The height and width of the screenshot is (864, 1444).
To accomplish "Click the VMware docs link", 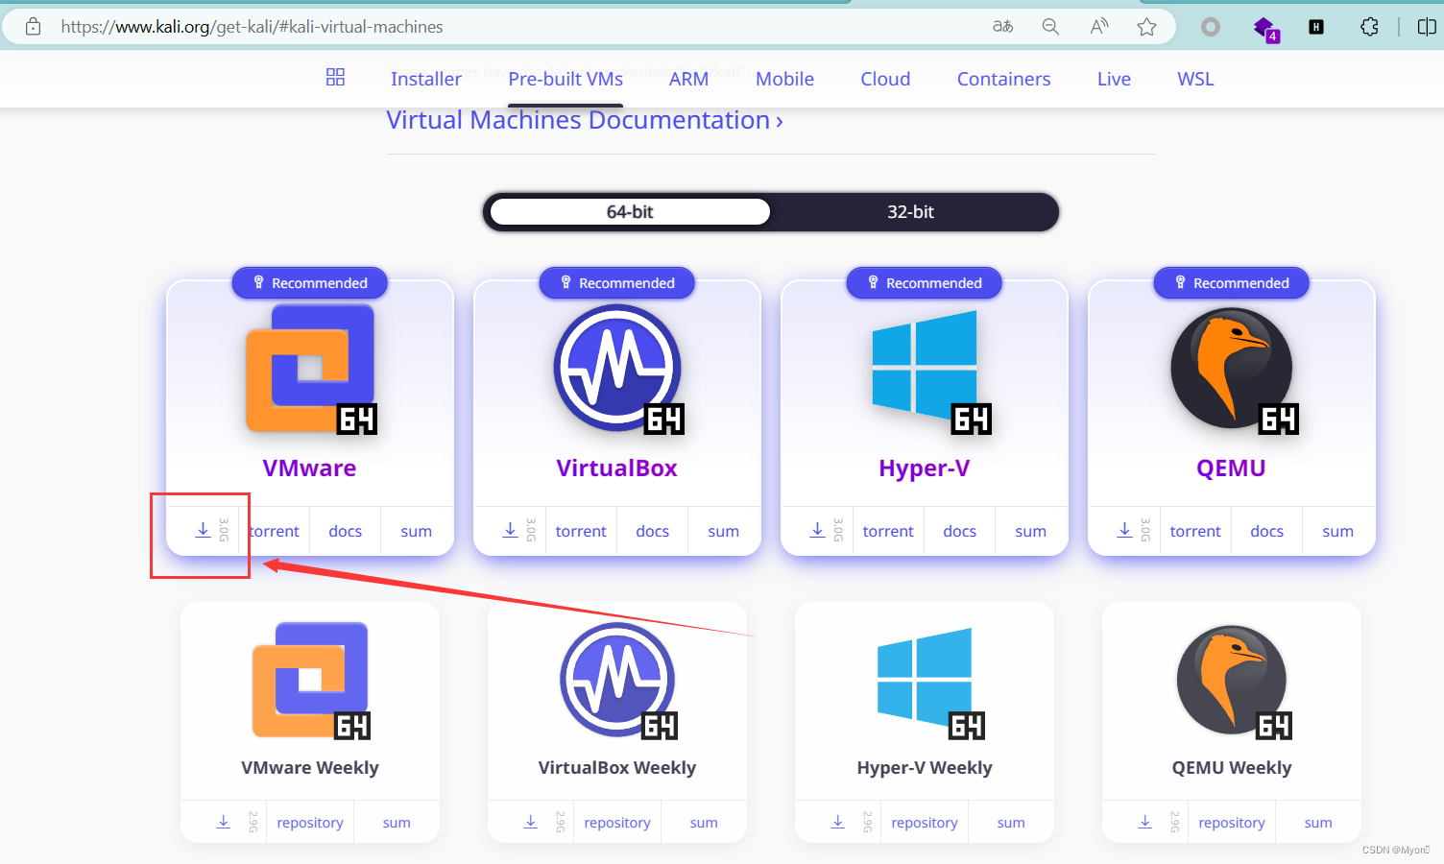I will 346,531.
